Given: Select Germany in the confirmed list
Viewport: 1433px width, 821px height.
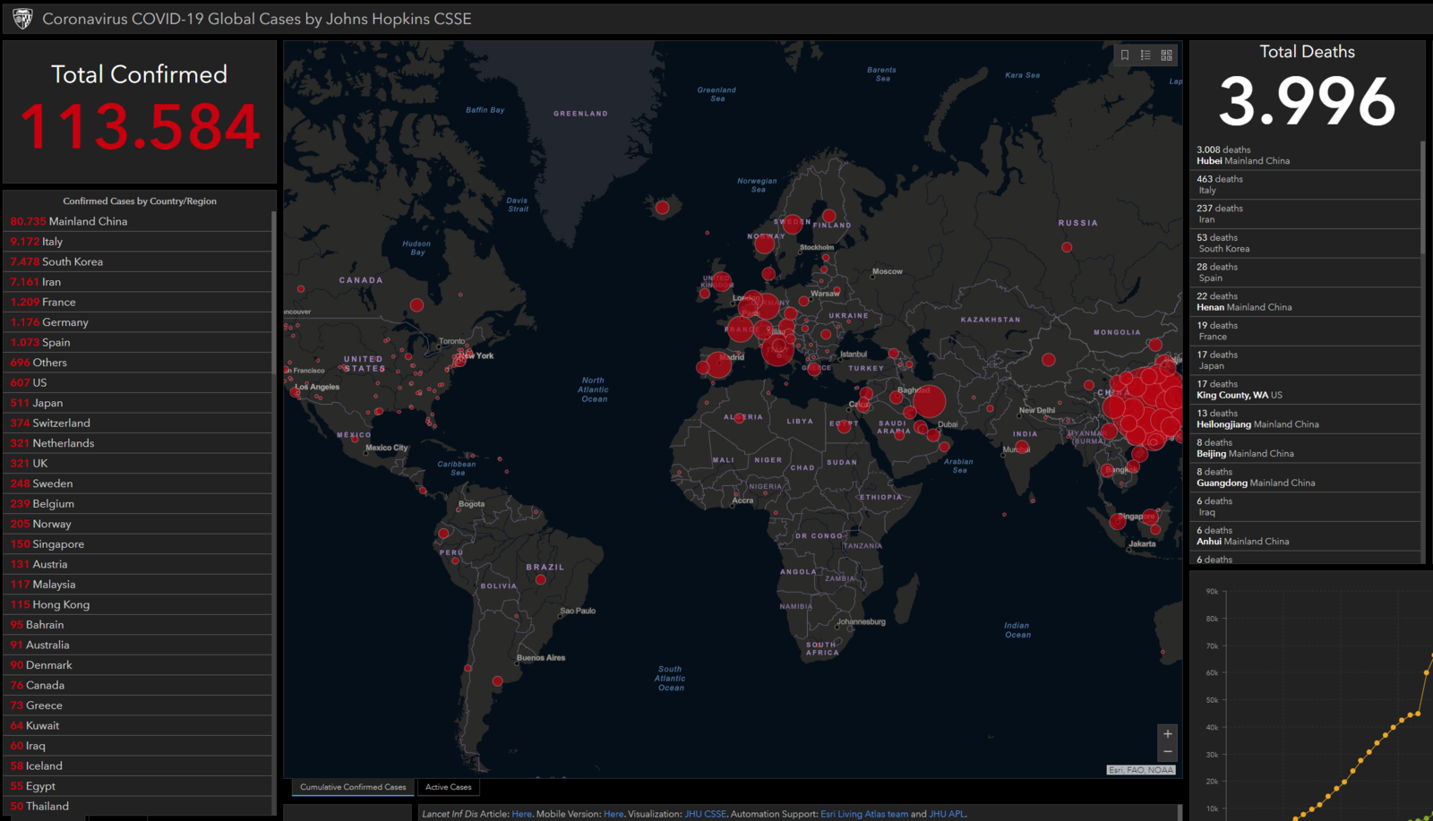Looking at the screenshot, I should pos(137,322).
